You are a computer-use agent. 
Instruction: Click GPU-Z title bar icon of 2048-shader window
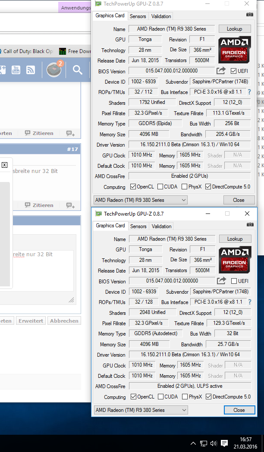coord(98,213)
